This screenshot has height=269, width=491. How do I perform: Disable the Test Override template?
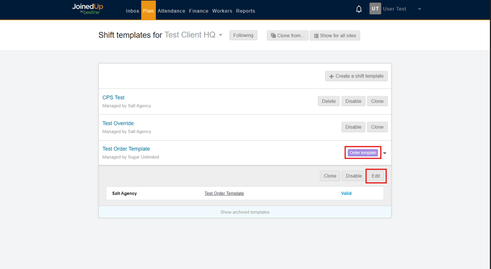coord(353,127)
